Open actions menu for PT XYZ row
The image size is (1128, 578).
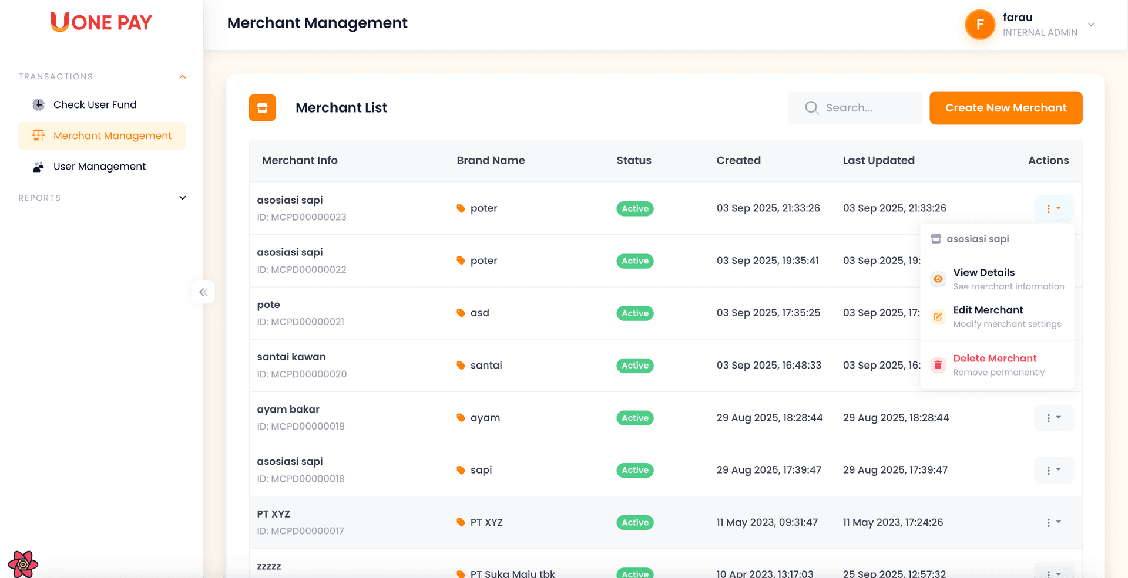point(1053,522)
